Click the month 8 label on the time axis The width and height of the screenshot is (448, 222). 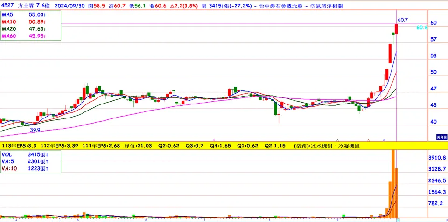(270, 220)
